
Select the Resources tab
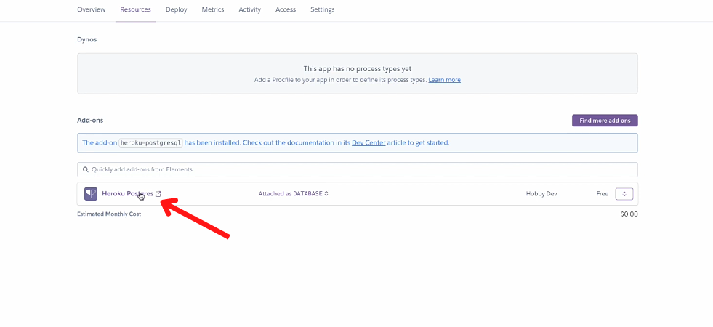coord(135,9)
